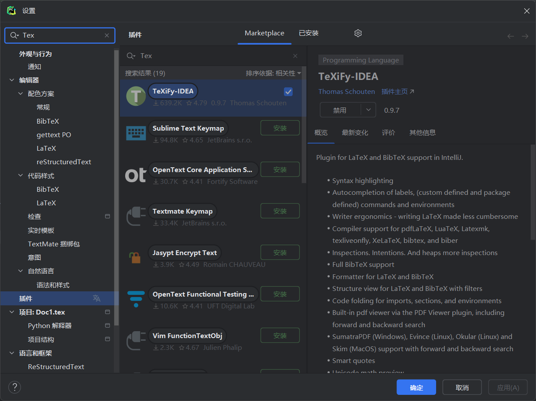Screen dimensions: 536x401
Task: Select TextMate 捆绑包 settings item
Action: [x=54, y=244]
